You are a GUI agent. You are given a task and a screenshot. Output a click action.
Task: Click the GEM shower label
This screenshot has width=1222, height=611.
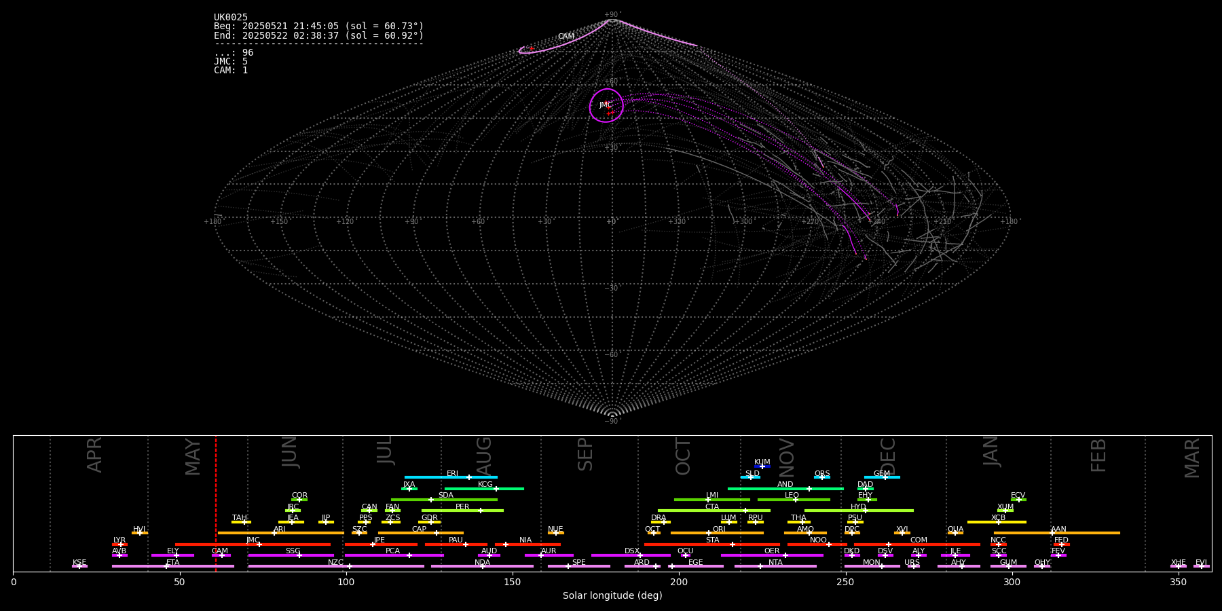(882, 474)
